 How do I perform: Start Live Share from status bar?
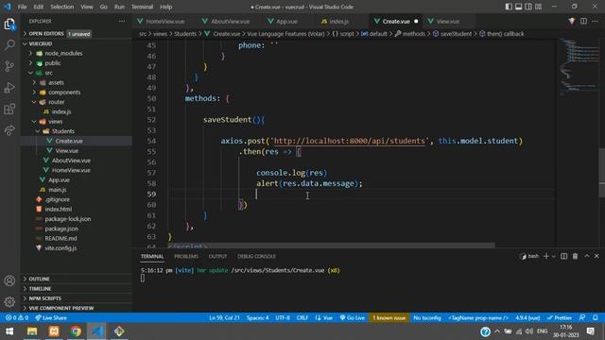point(51,317)
